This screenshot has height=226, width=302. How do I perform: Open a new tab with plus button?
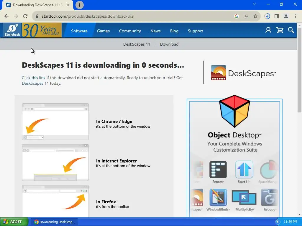click(80, 5)
